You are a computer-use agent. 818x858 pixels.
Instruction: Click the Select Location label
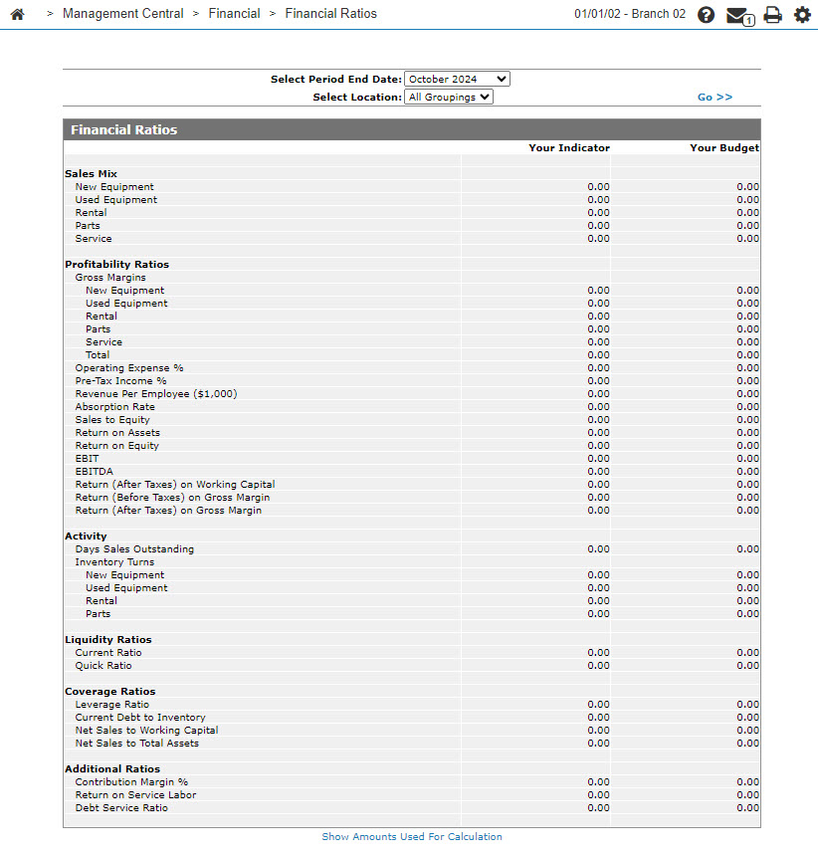[x=357, y=97]
